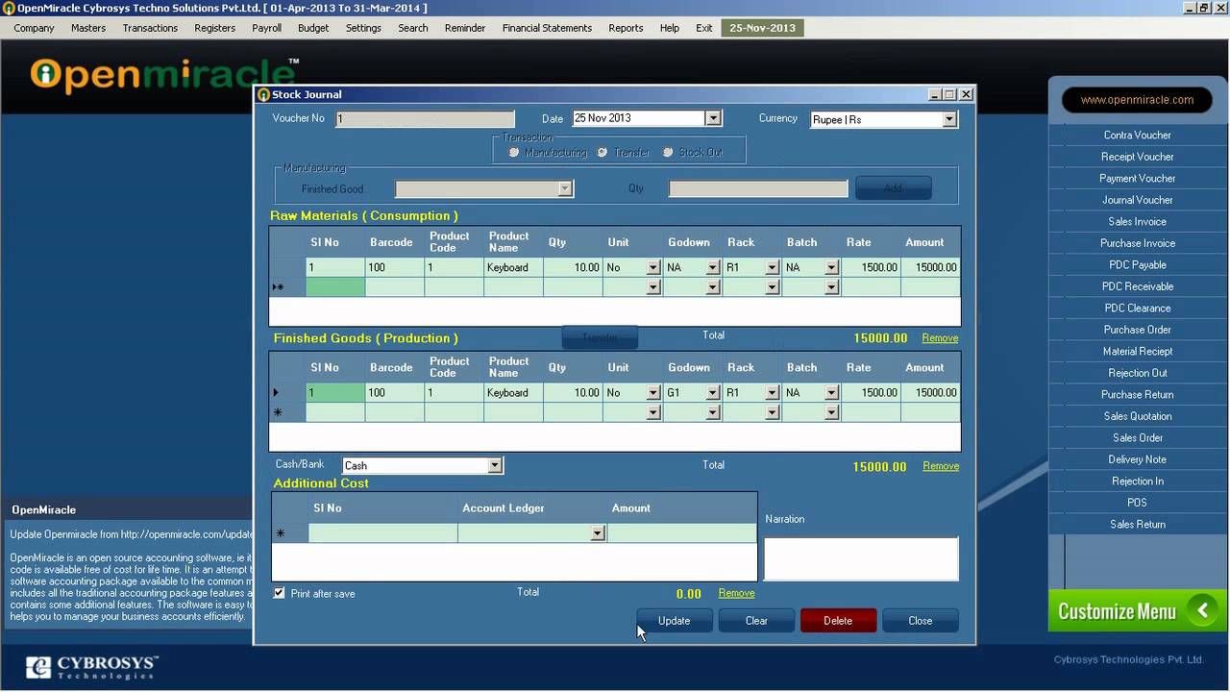Open Godown dropdown showing G1 in Finished Goods
The image size is (1230, 692).
[713, 392]
